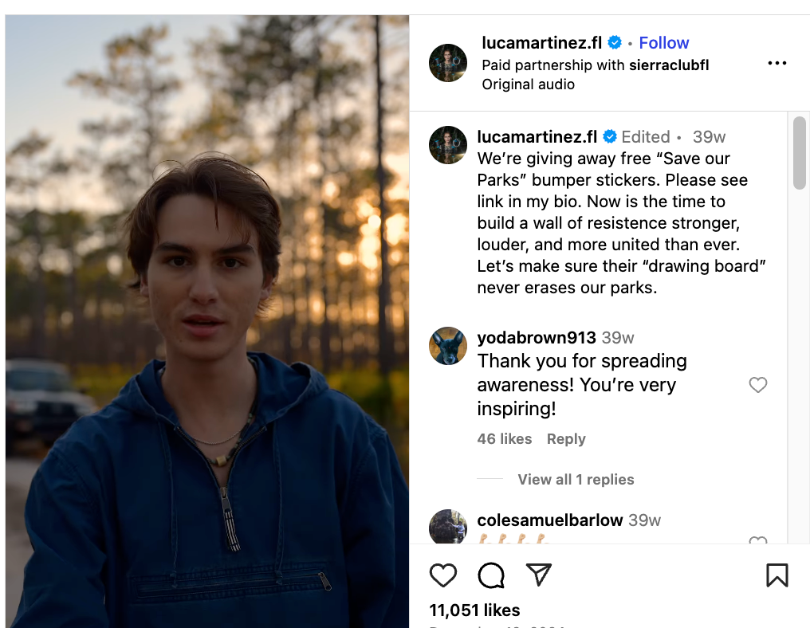Click caption author's profile avatar
This screenshot has width=810, height=628.
click(x=448, y=145)
